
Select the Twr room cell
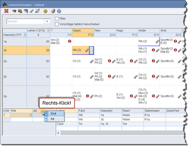pyautogui.click(x=133, y=124)
